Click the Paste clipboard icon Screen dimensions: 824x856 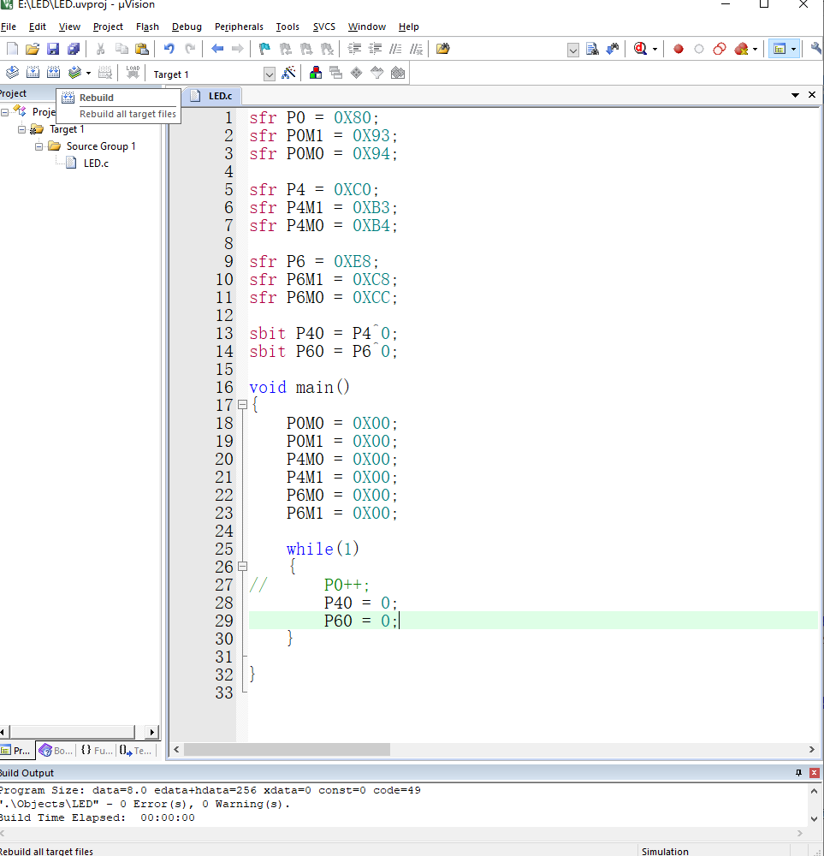(142, 49)
